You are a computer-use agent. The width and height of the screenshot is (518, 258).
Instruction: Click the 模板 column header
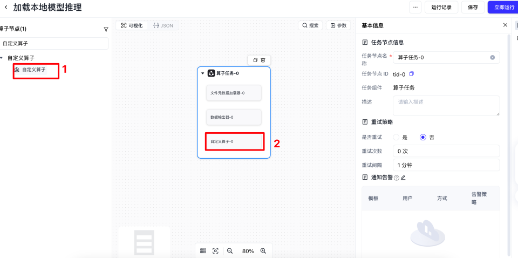(373, 198)
